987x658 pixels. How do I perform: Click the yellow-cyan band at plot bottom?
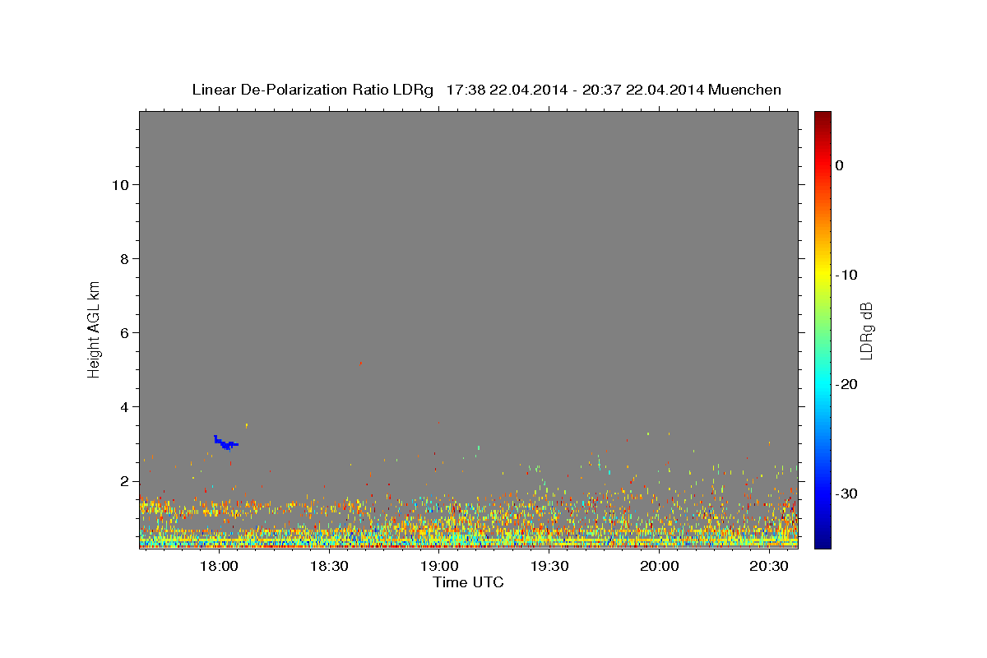tap(469, 541)
